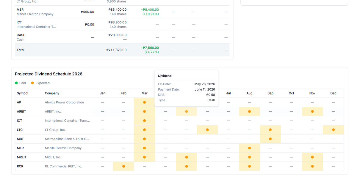Viewport: 357px width, 181px height.
Task: Open MREIT dividend dot in May
Action: pos(187,157)
